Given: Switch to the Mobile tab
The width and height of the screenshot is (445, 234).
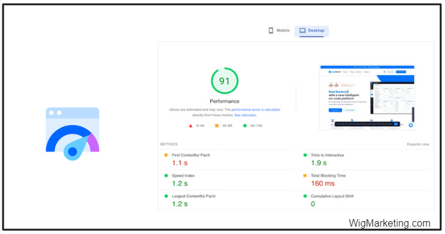Looking at the screenshot, I should click(x=279, y=30).
